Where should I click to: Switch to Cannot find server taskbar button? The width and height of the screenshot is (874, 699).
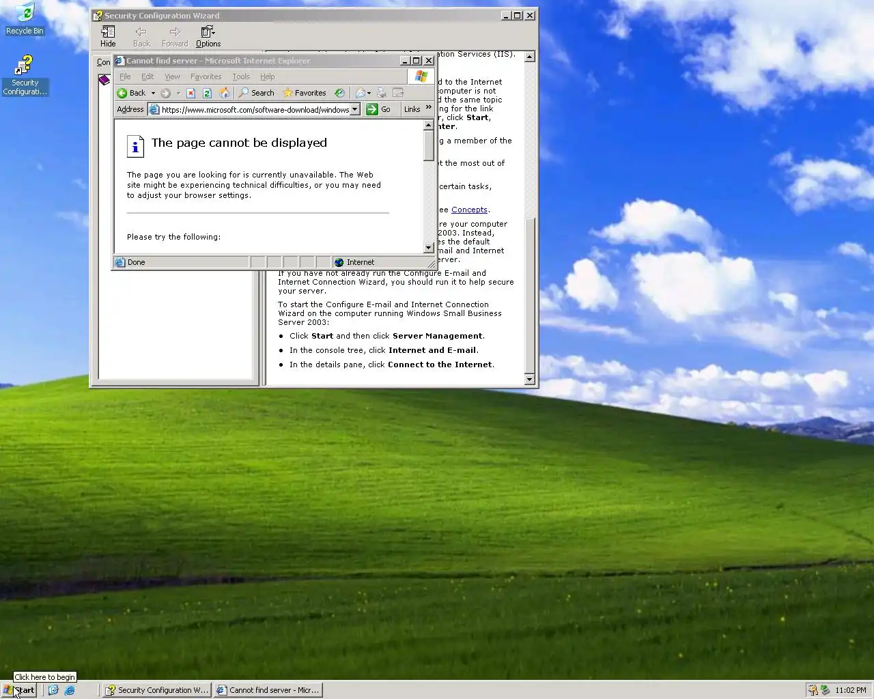[x=268, y=690]
